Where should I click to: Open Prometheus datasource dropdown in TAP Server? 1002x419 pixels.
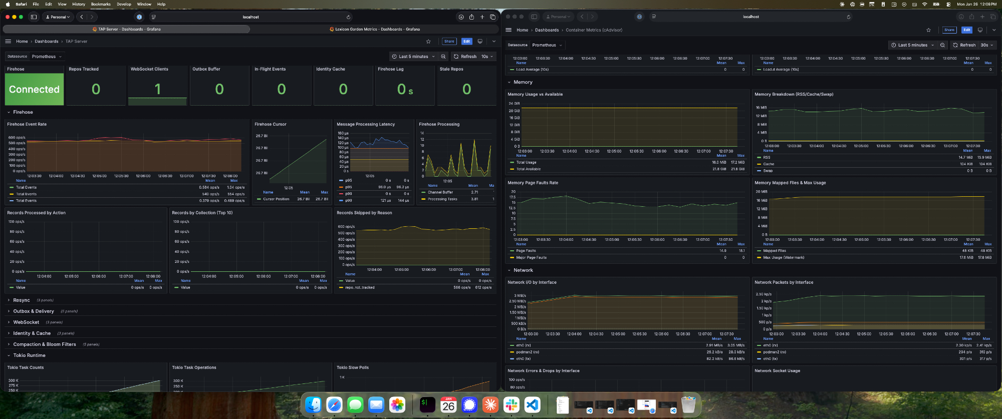(x=47, y=57)
